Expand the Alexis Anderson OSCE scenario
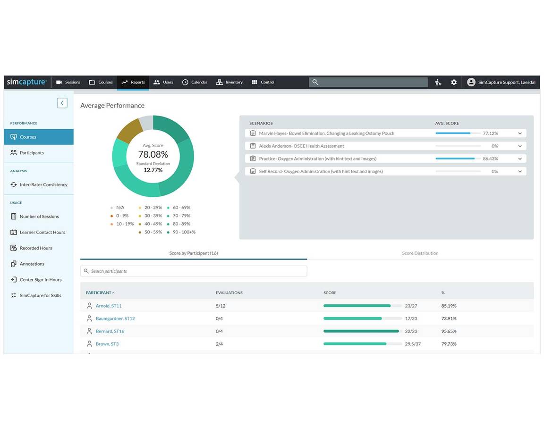544x434 pixels. pos(520,146)
